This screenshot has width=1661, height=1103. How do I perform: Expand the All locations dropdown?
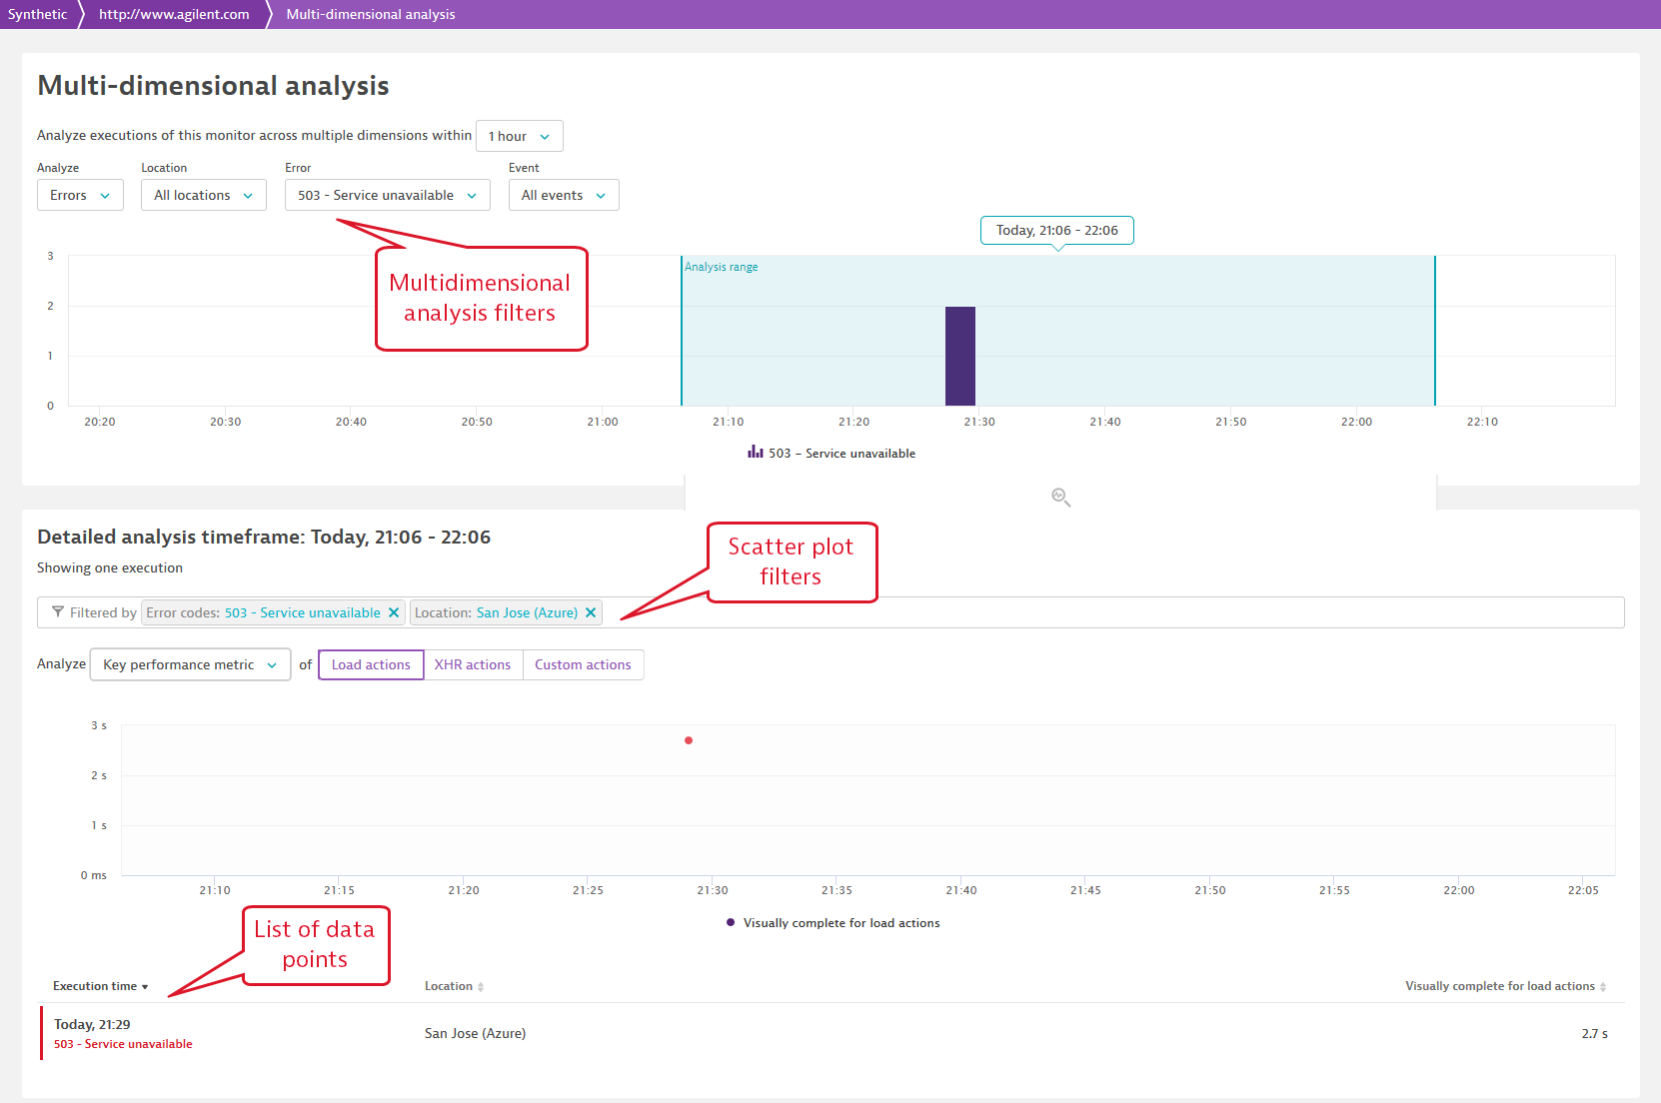pyautogui.click(x=204, y=195)
